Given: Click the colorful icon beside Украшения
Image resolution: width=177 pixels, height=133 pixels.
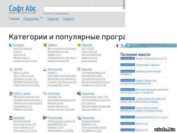Looking at the screenshot, I should pos(79,94).
